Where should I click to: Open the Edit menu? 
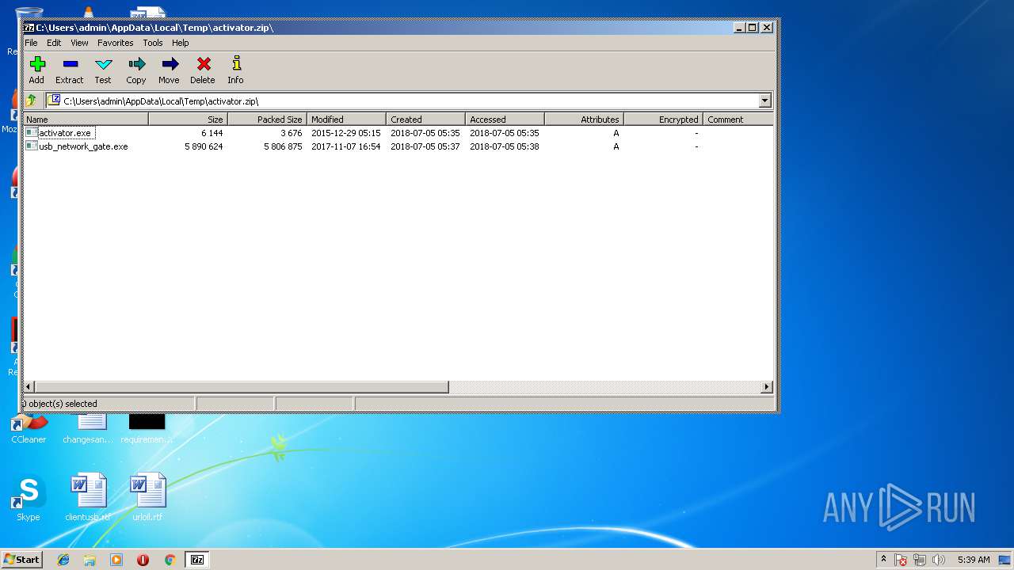[54, 43]
